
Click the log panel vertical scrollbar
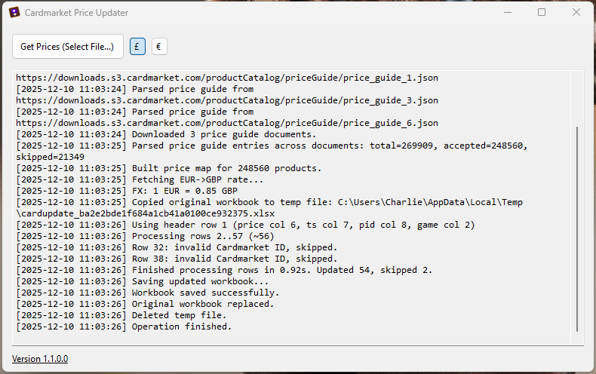[577, 226]
